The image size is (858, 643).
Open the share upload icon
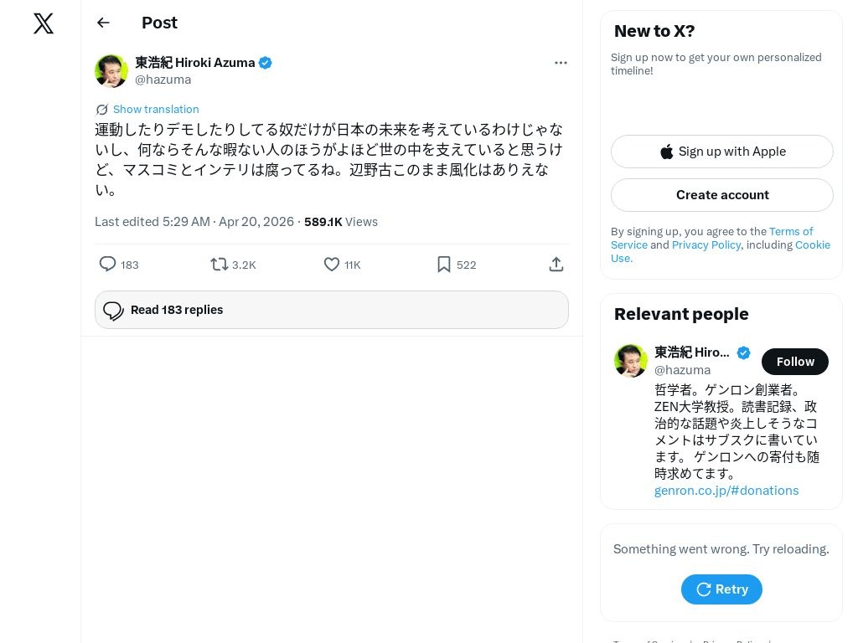point(556,265)
